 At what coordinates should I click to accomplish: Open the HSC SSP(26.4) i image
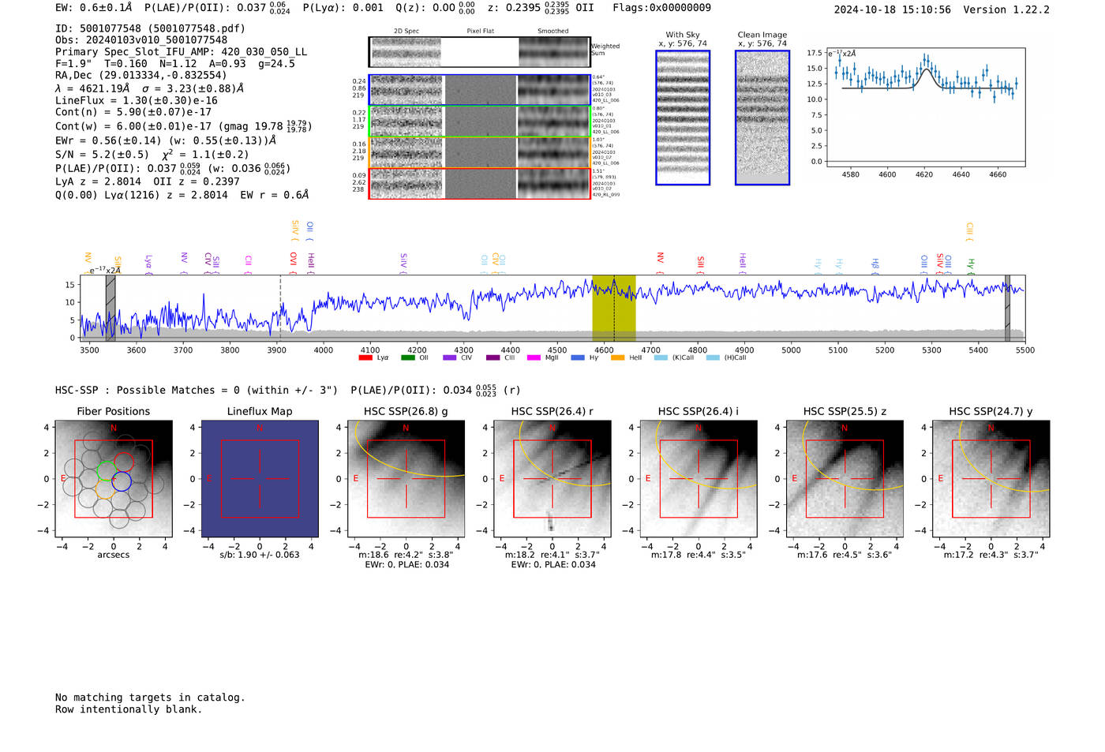click(x=699, y=479)
